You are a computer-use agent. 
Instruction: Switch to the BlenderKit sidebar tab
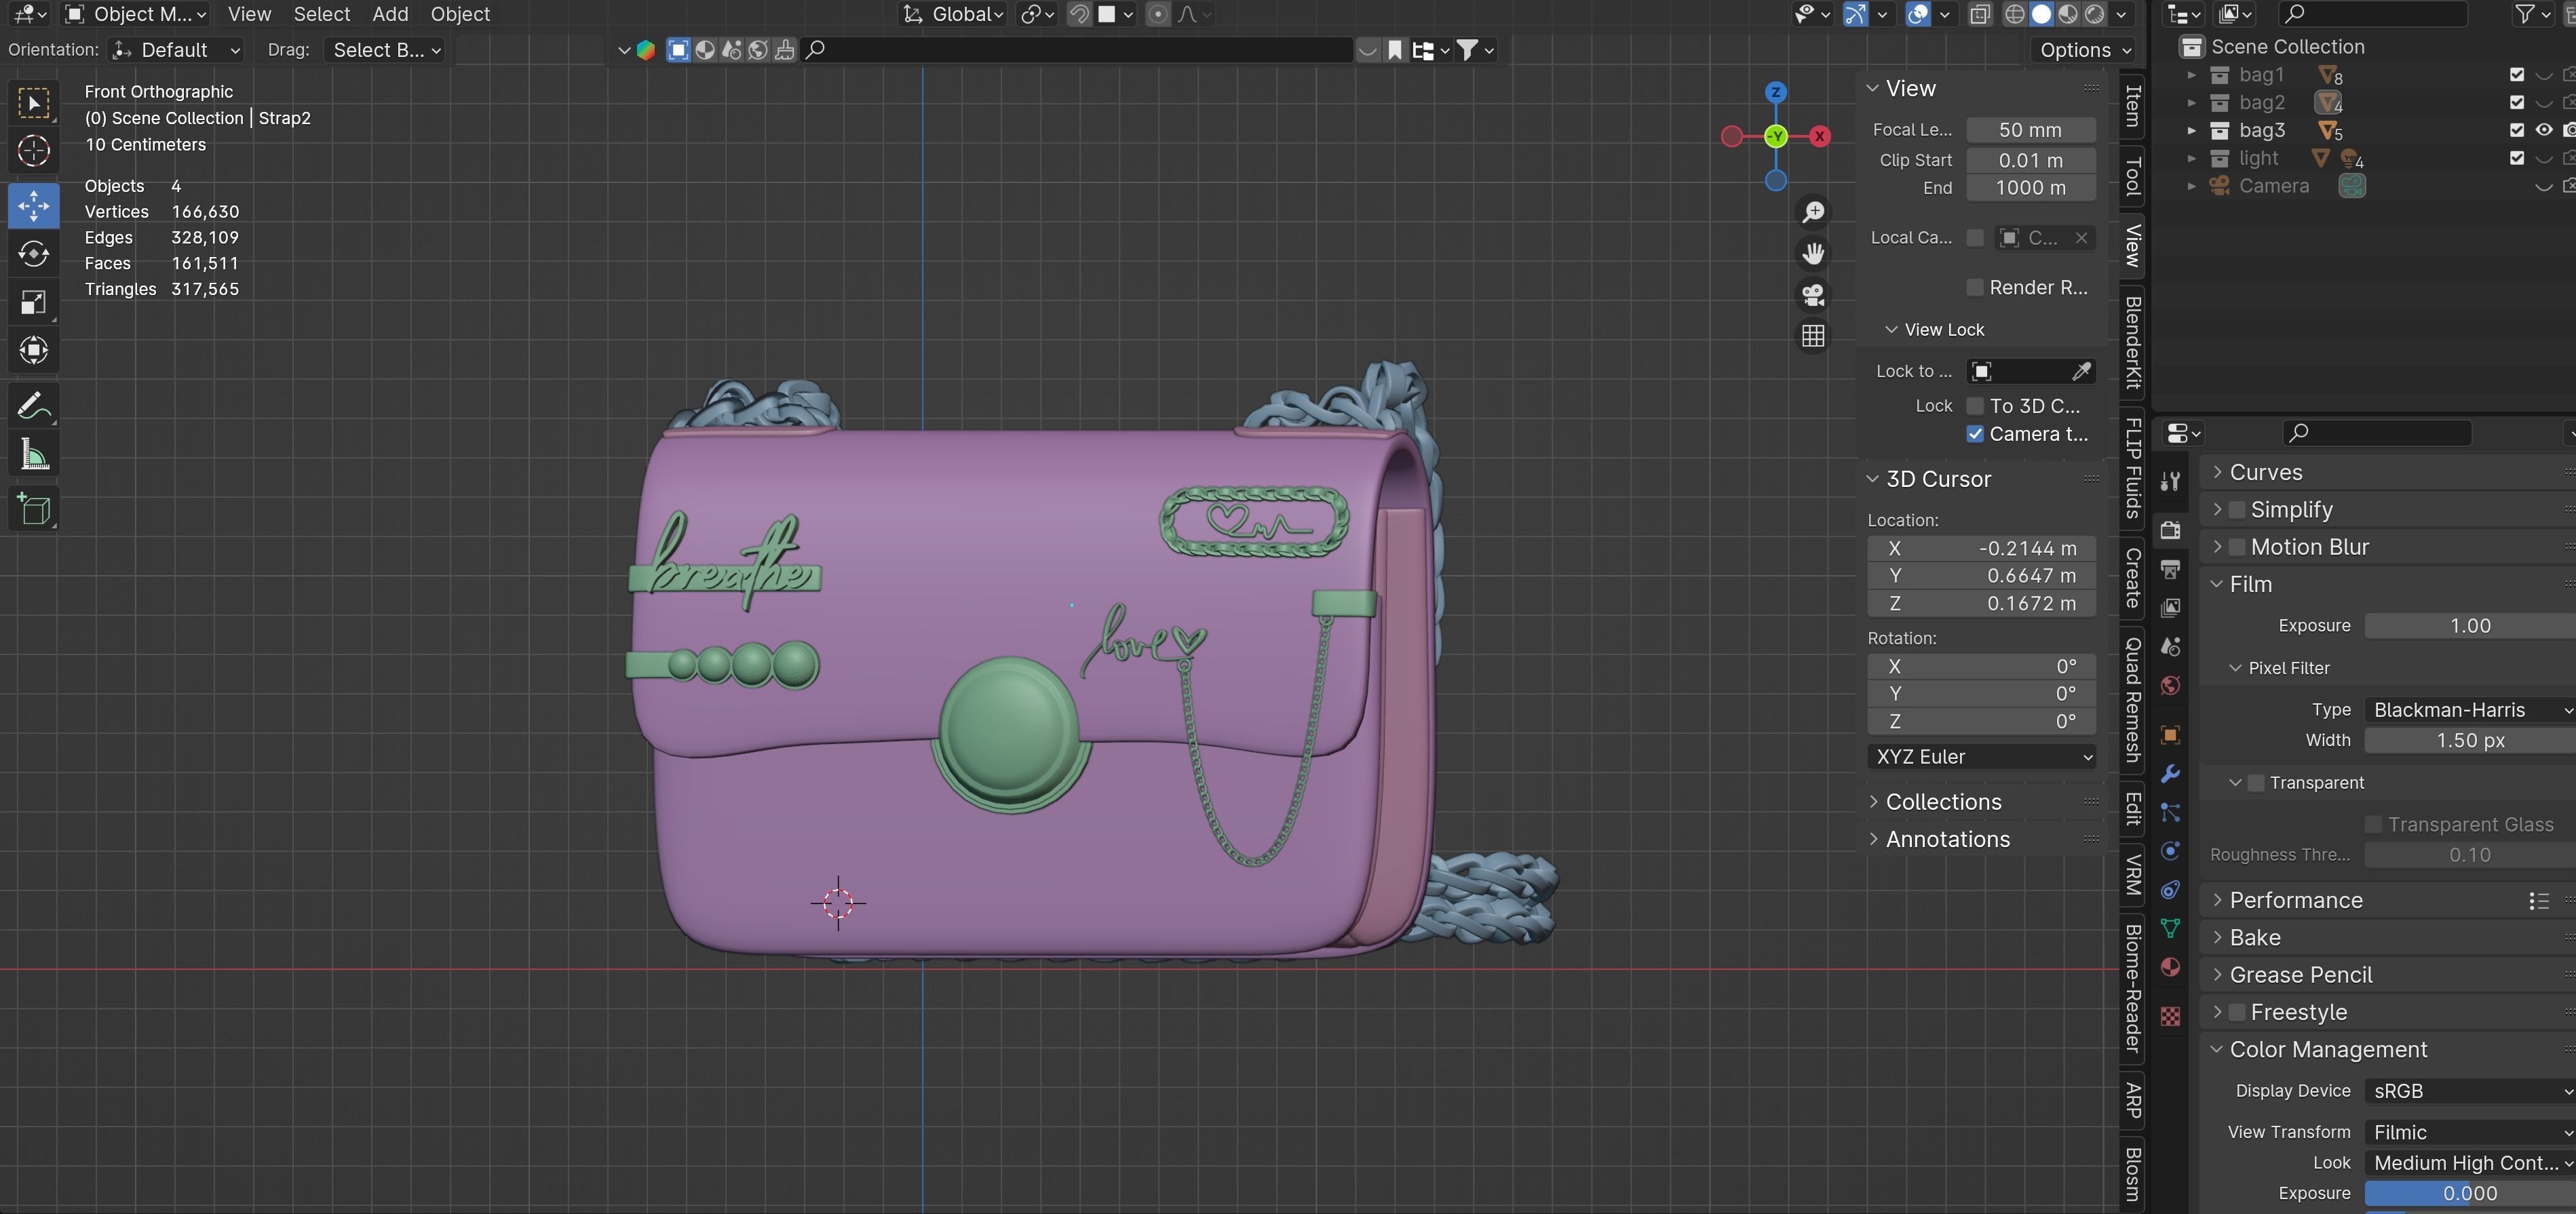pyautogui.click(x=2133, y=342)
